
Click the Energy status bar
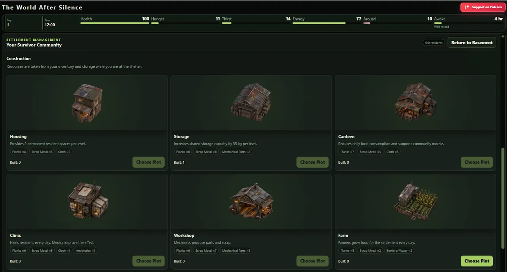tap(327, 23)
